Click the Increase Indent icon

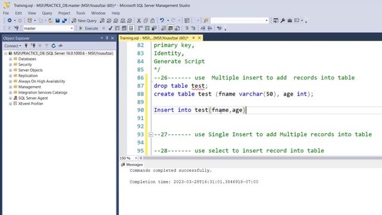point(210,29)
